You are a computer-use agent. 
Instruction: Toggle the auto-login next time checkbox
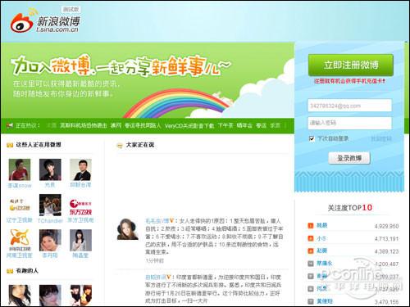tap(312, 138)
